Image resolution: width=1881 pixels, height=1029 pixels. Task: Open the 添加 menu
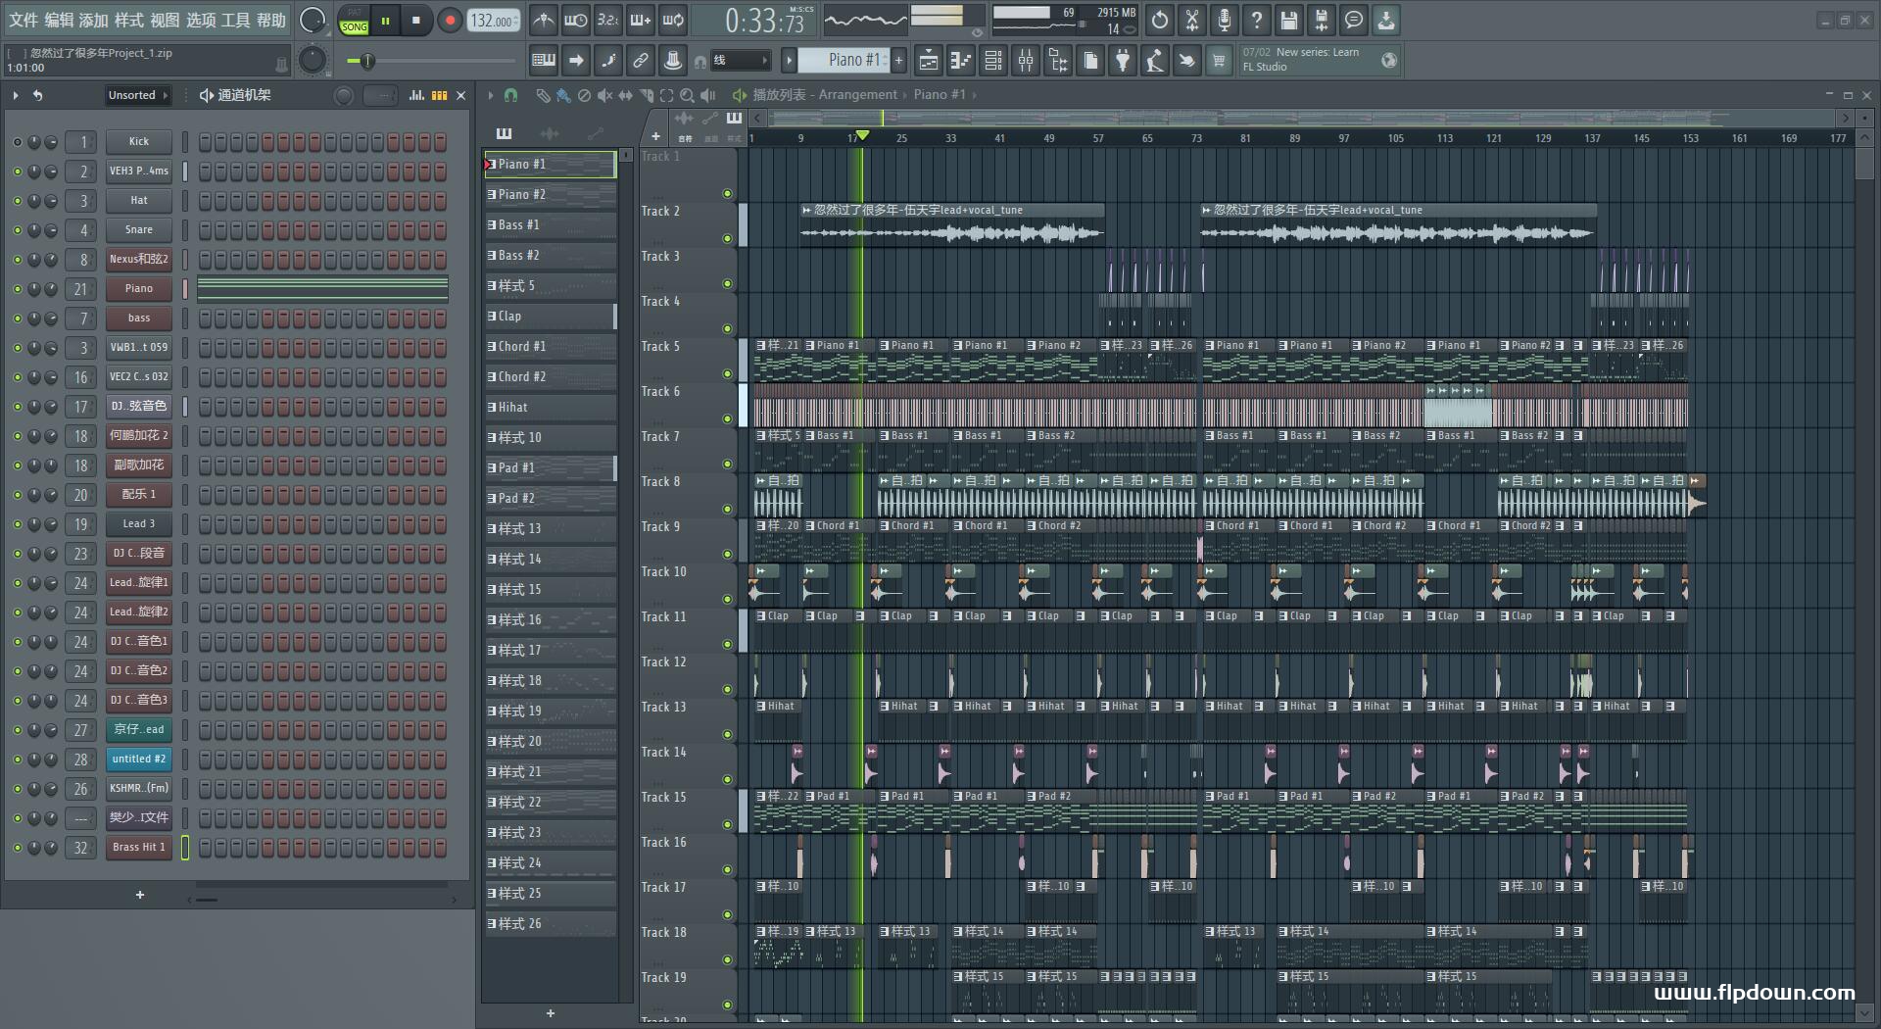pos(94,21)
